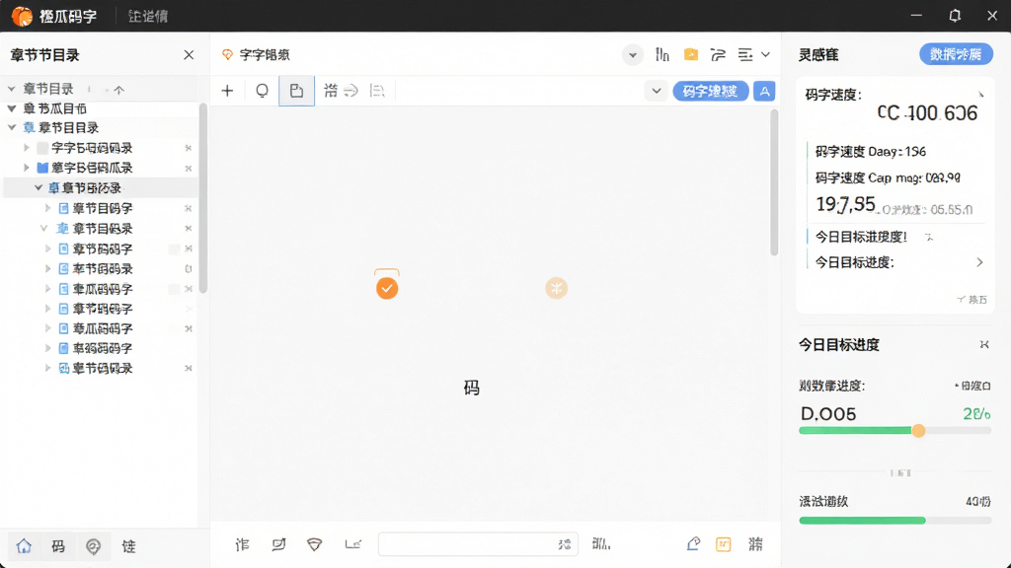Image resolution: width=1011 pixels, height=568 pixels.
Task: Select the document page icon in editor toolbar
Action: (x=296, y=91)
